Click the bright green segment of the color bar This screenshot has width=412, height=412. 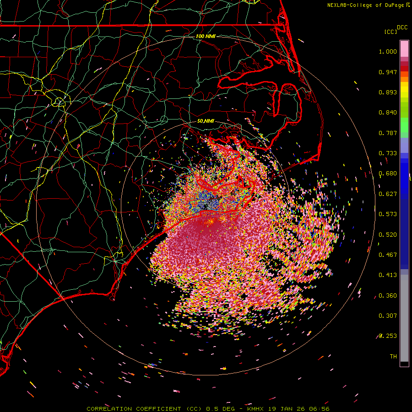click(404, 125)
